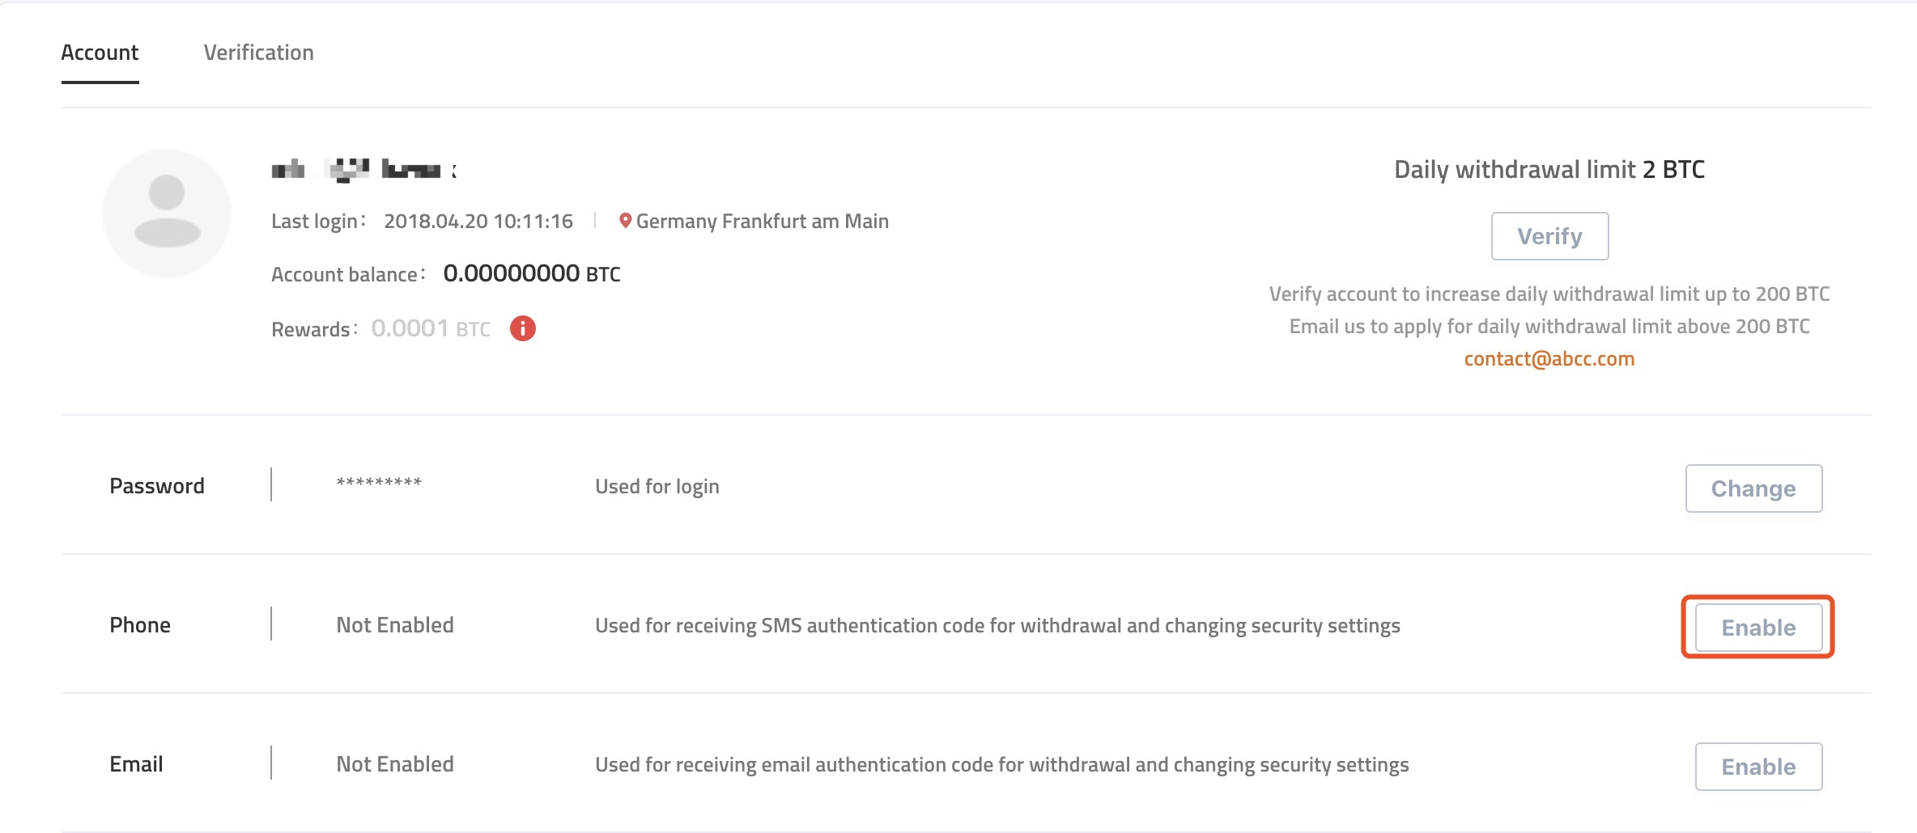Click the account balance value 0.00000000 BTC
Viewport: 1917px width, 833px height.
pos(532,273)
